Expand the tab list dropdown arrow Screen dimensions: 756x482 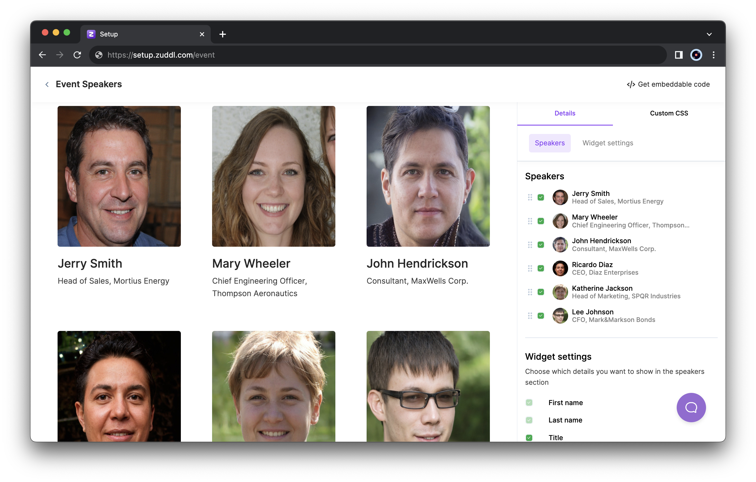click(709, 34)
